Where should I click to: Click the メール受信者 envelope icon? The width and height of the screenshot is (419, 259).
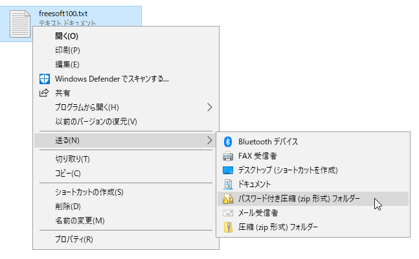click(228, 213)
